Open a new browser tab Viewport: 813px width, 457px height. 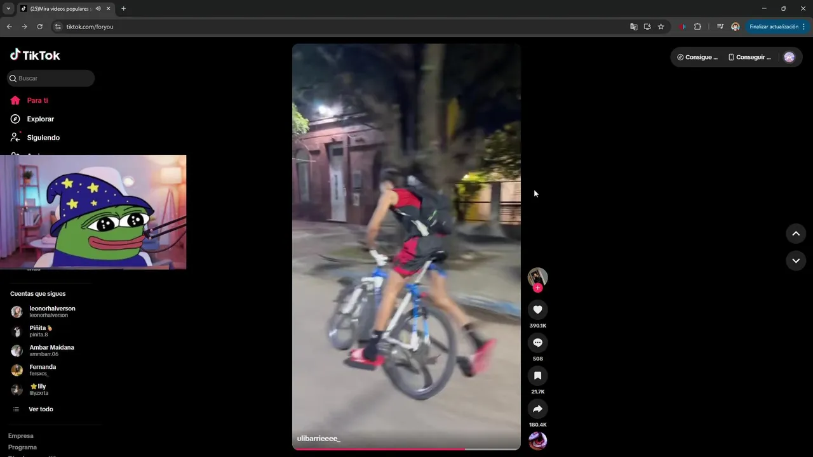(x=123, y=8)
